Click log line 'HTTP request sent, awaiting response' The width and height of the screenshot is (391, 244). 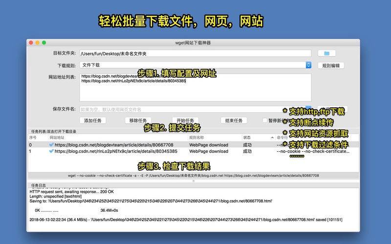coord(71,192)
